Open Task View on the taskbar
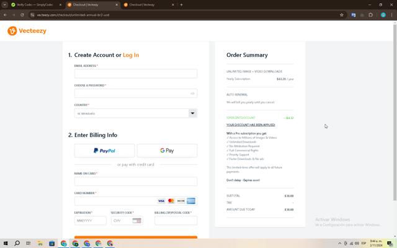The height and width of the screenshot is (248, 397). [29, 244]
